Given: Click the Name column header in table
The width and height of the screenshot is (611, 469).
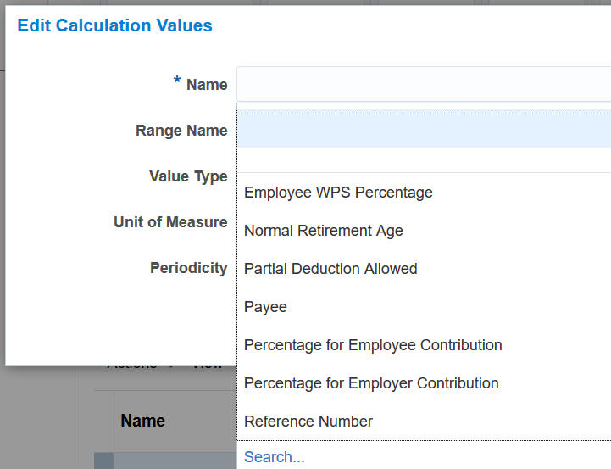Looking at the screenshot, I should (x=142, y=421).
